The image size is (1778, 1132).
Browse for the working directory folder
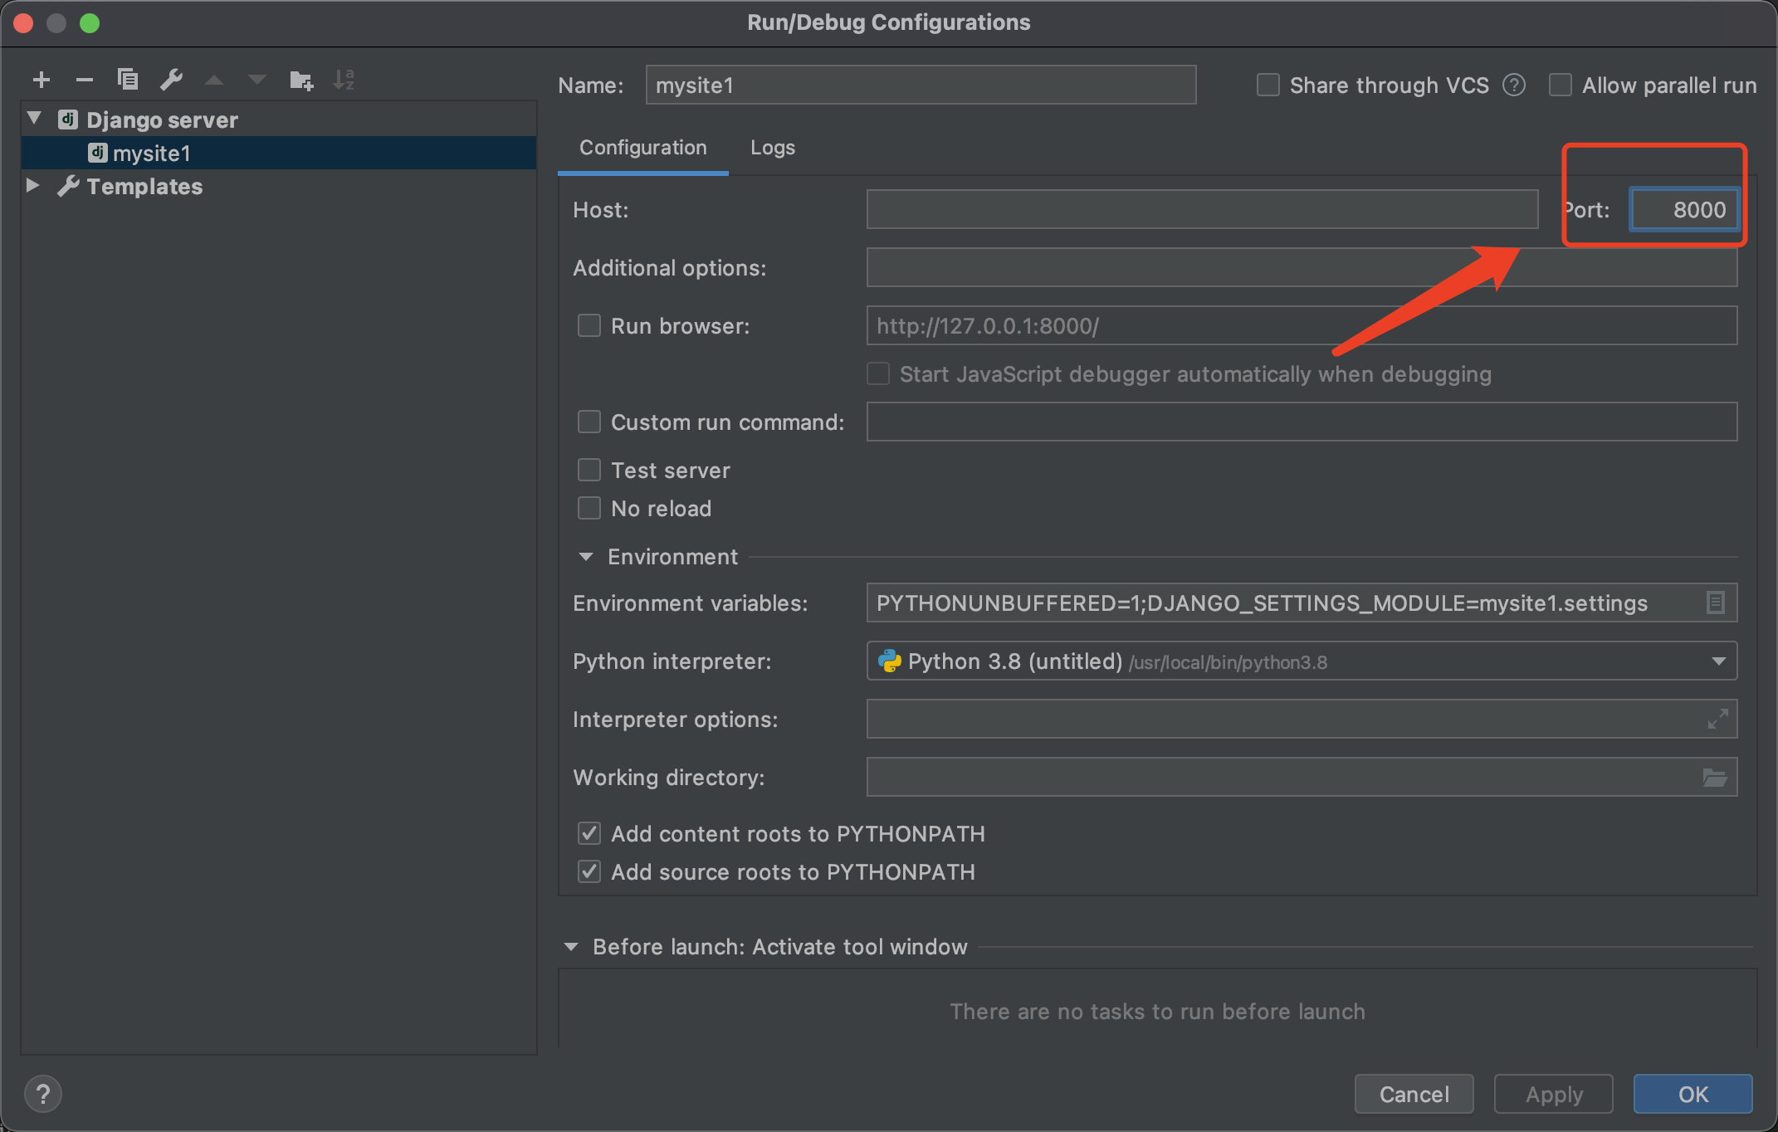coord(1715,778)
